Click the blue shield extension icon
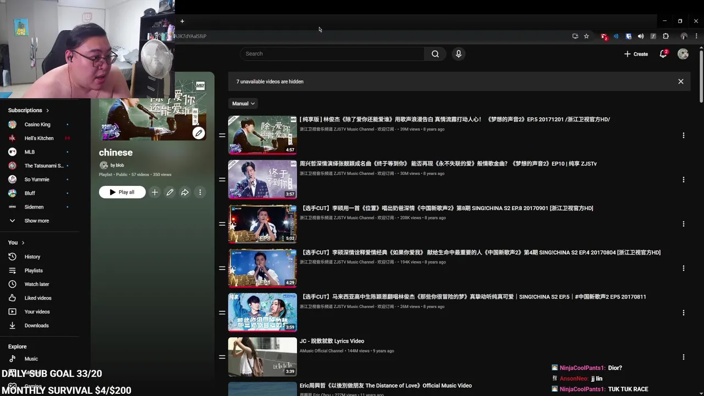Screen dimensions: 704x396 tap(629, 36)
